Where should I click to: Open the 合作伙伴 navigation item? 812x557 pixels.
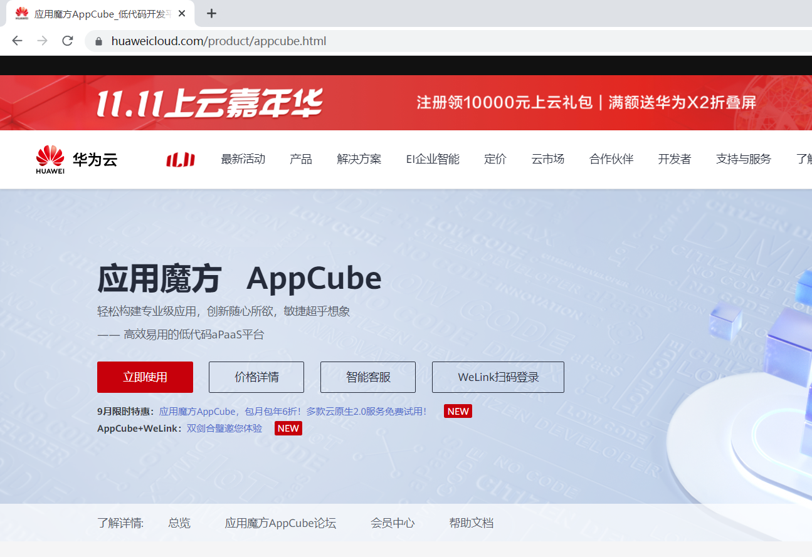[611, 159]
